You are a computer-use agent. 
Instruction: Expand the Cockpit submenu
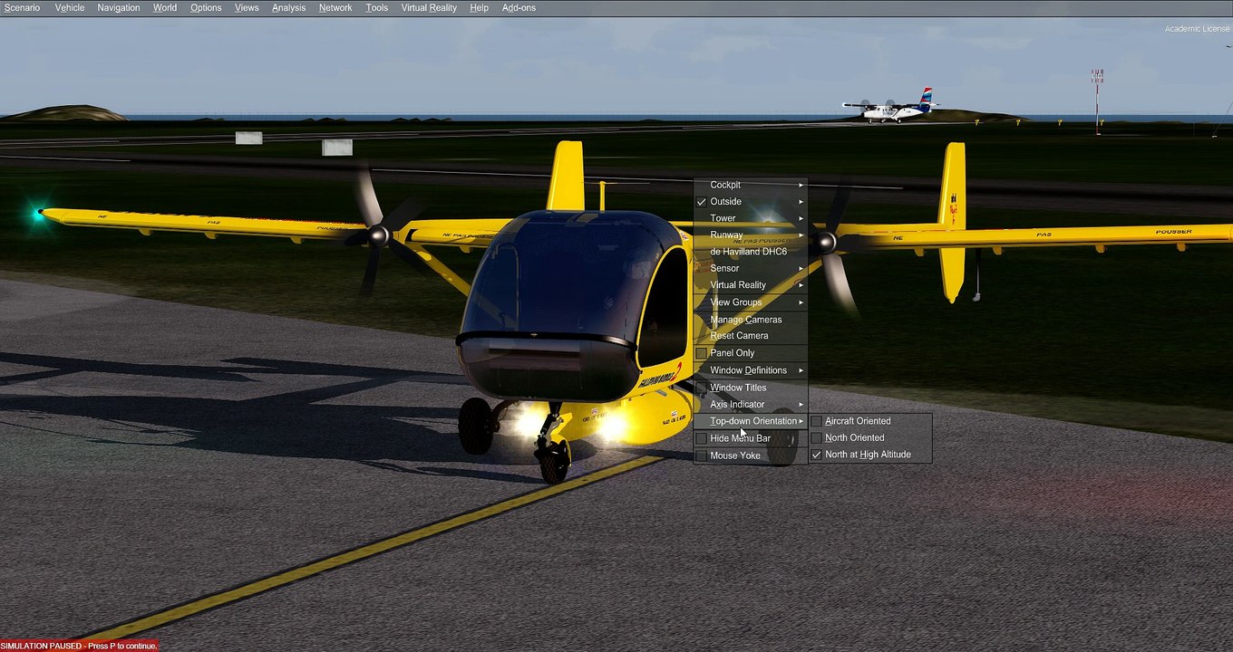[751, 185]
